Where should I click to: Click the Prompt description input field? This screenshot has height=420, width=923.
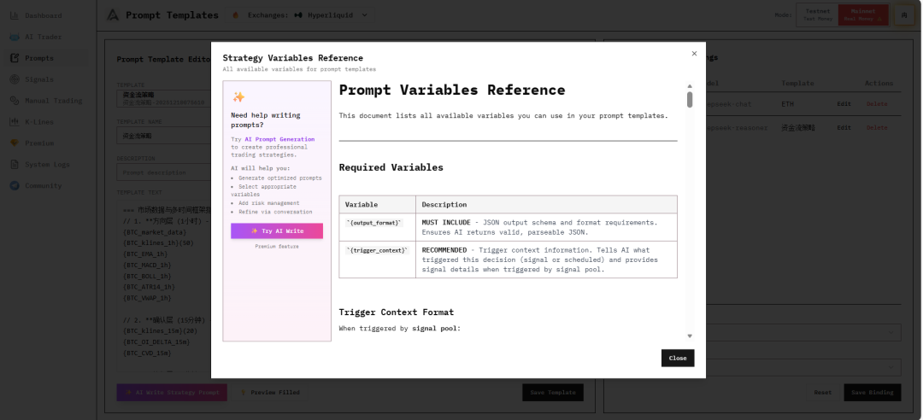tap(164, 172)
